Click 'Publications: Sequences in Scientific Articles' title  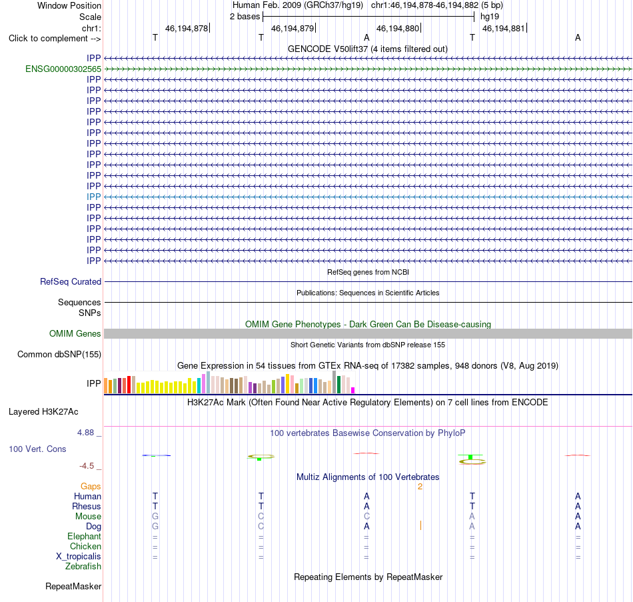(368, 293)
